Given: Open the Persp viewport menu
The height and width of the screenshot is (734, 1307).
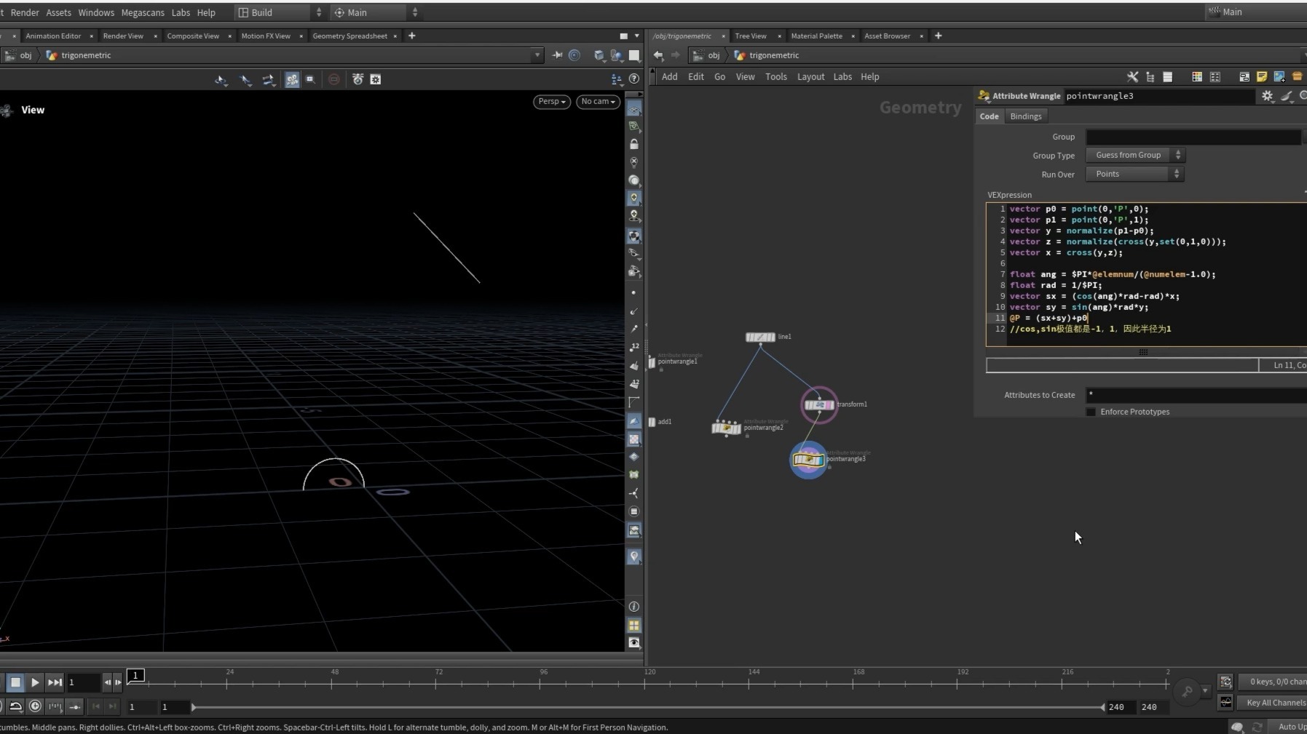Looking at the screenshot, I should [551, 102].
